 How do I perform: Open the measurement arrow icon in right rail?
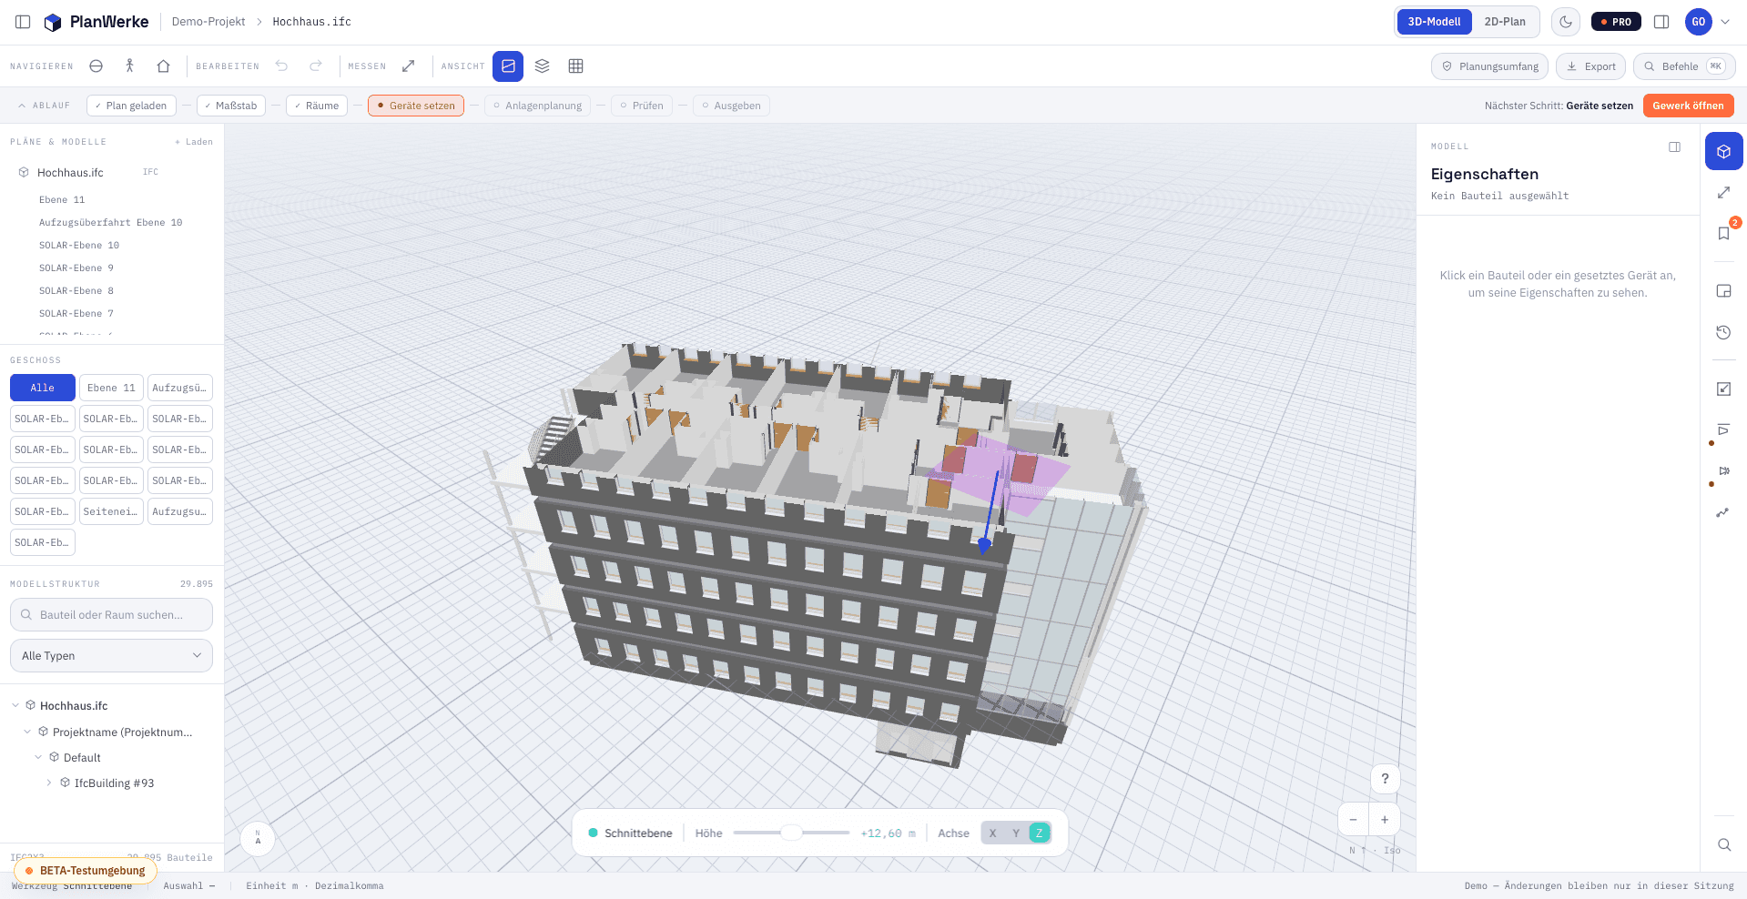click(1724, 193)
